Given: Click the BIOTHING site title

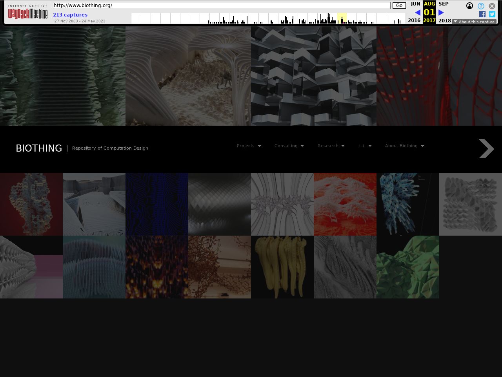Looking at the screenshot, I should (39, 148).
